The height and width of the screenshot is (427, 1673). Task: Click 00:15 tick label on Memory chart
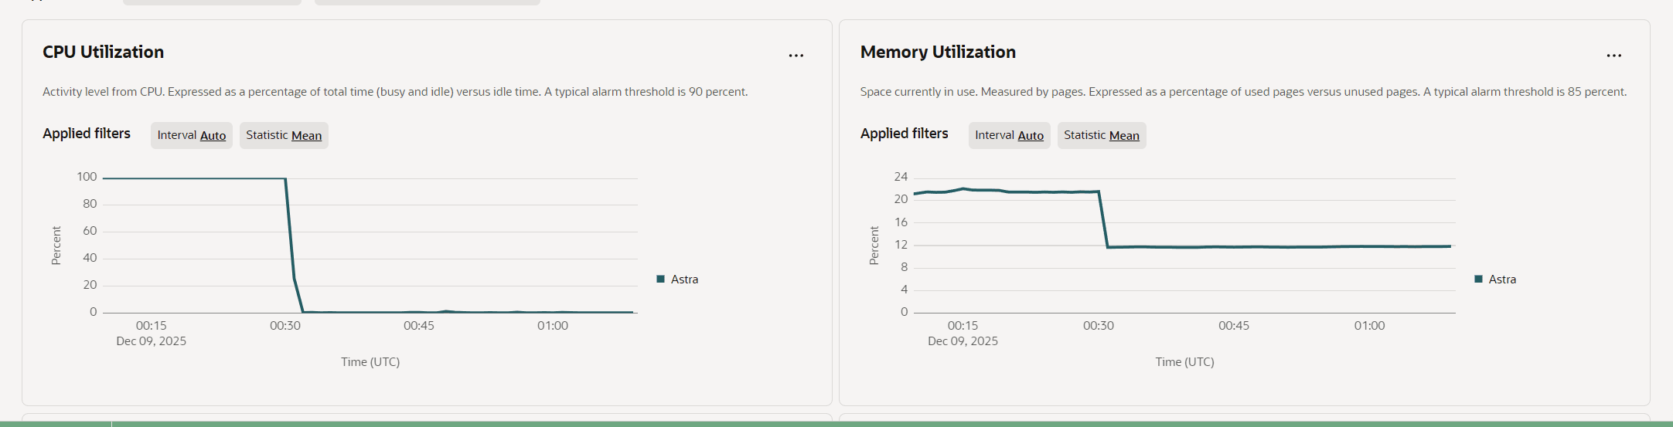click(x=963, y=326)
